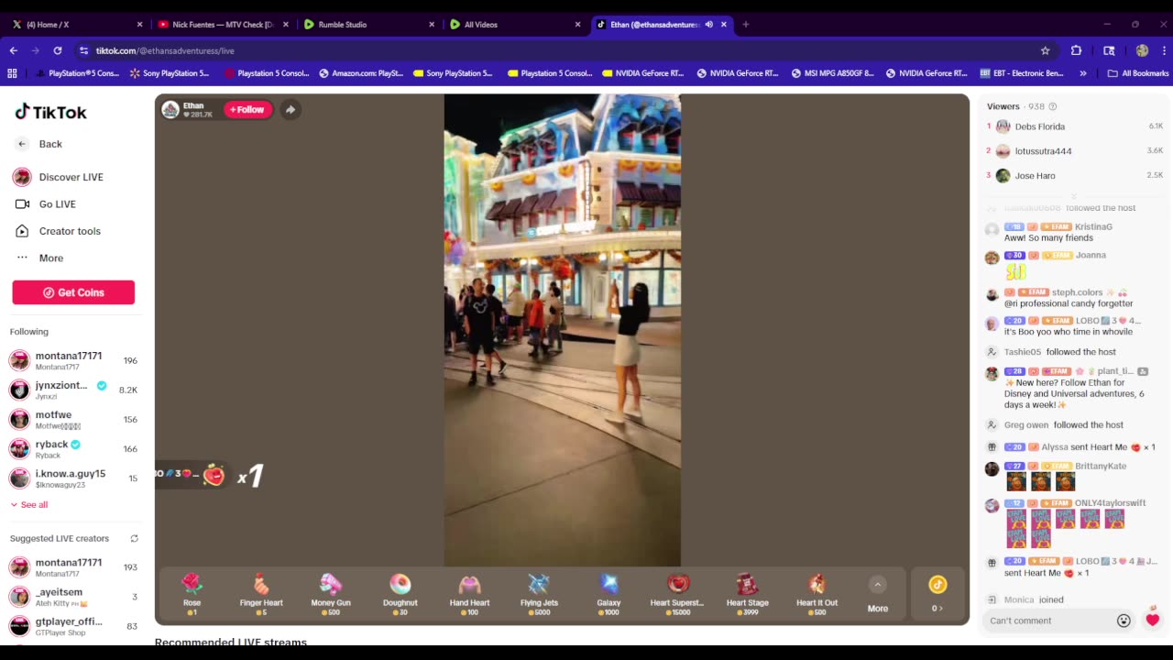Open a new browser tab
Viewport: 1173px width, 660px height.
[x=746, y=25]
